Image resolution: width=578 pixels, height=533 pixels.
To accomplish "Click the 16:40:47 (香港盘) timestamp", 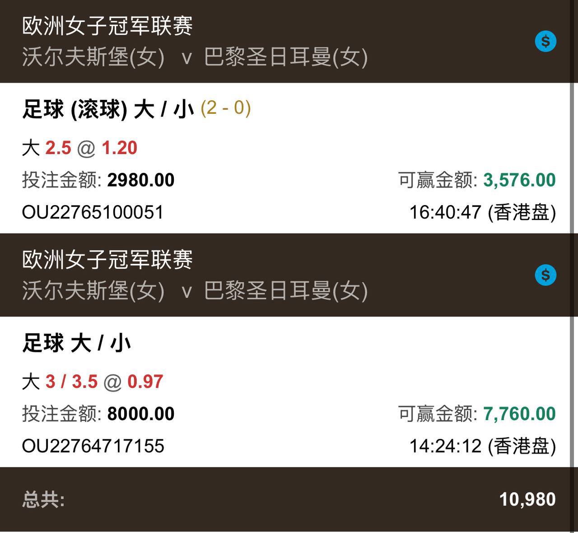I will point(482,212).
